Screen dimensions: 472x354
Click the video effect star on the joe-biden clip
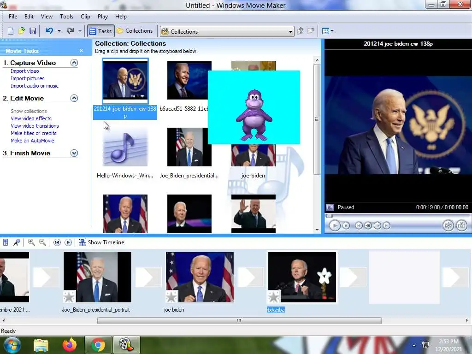coord(171,297)
